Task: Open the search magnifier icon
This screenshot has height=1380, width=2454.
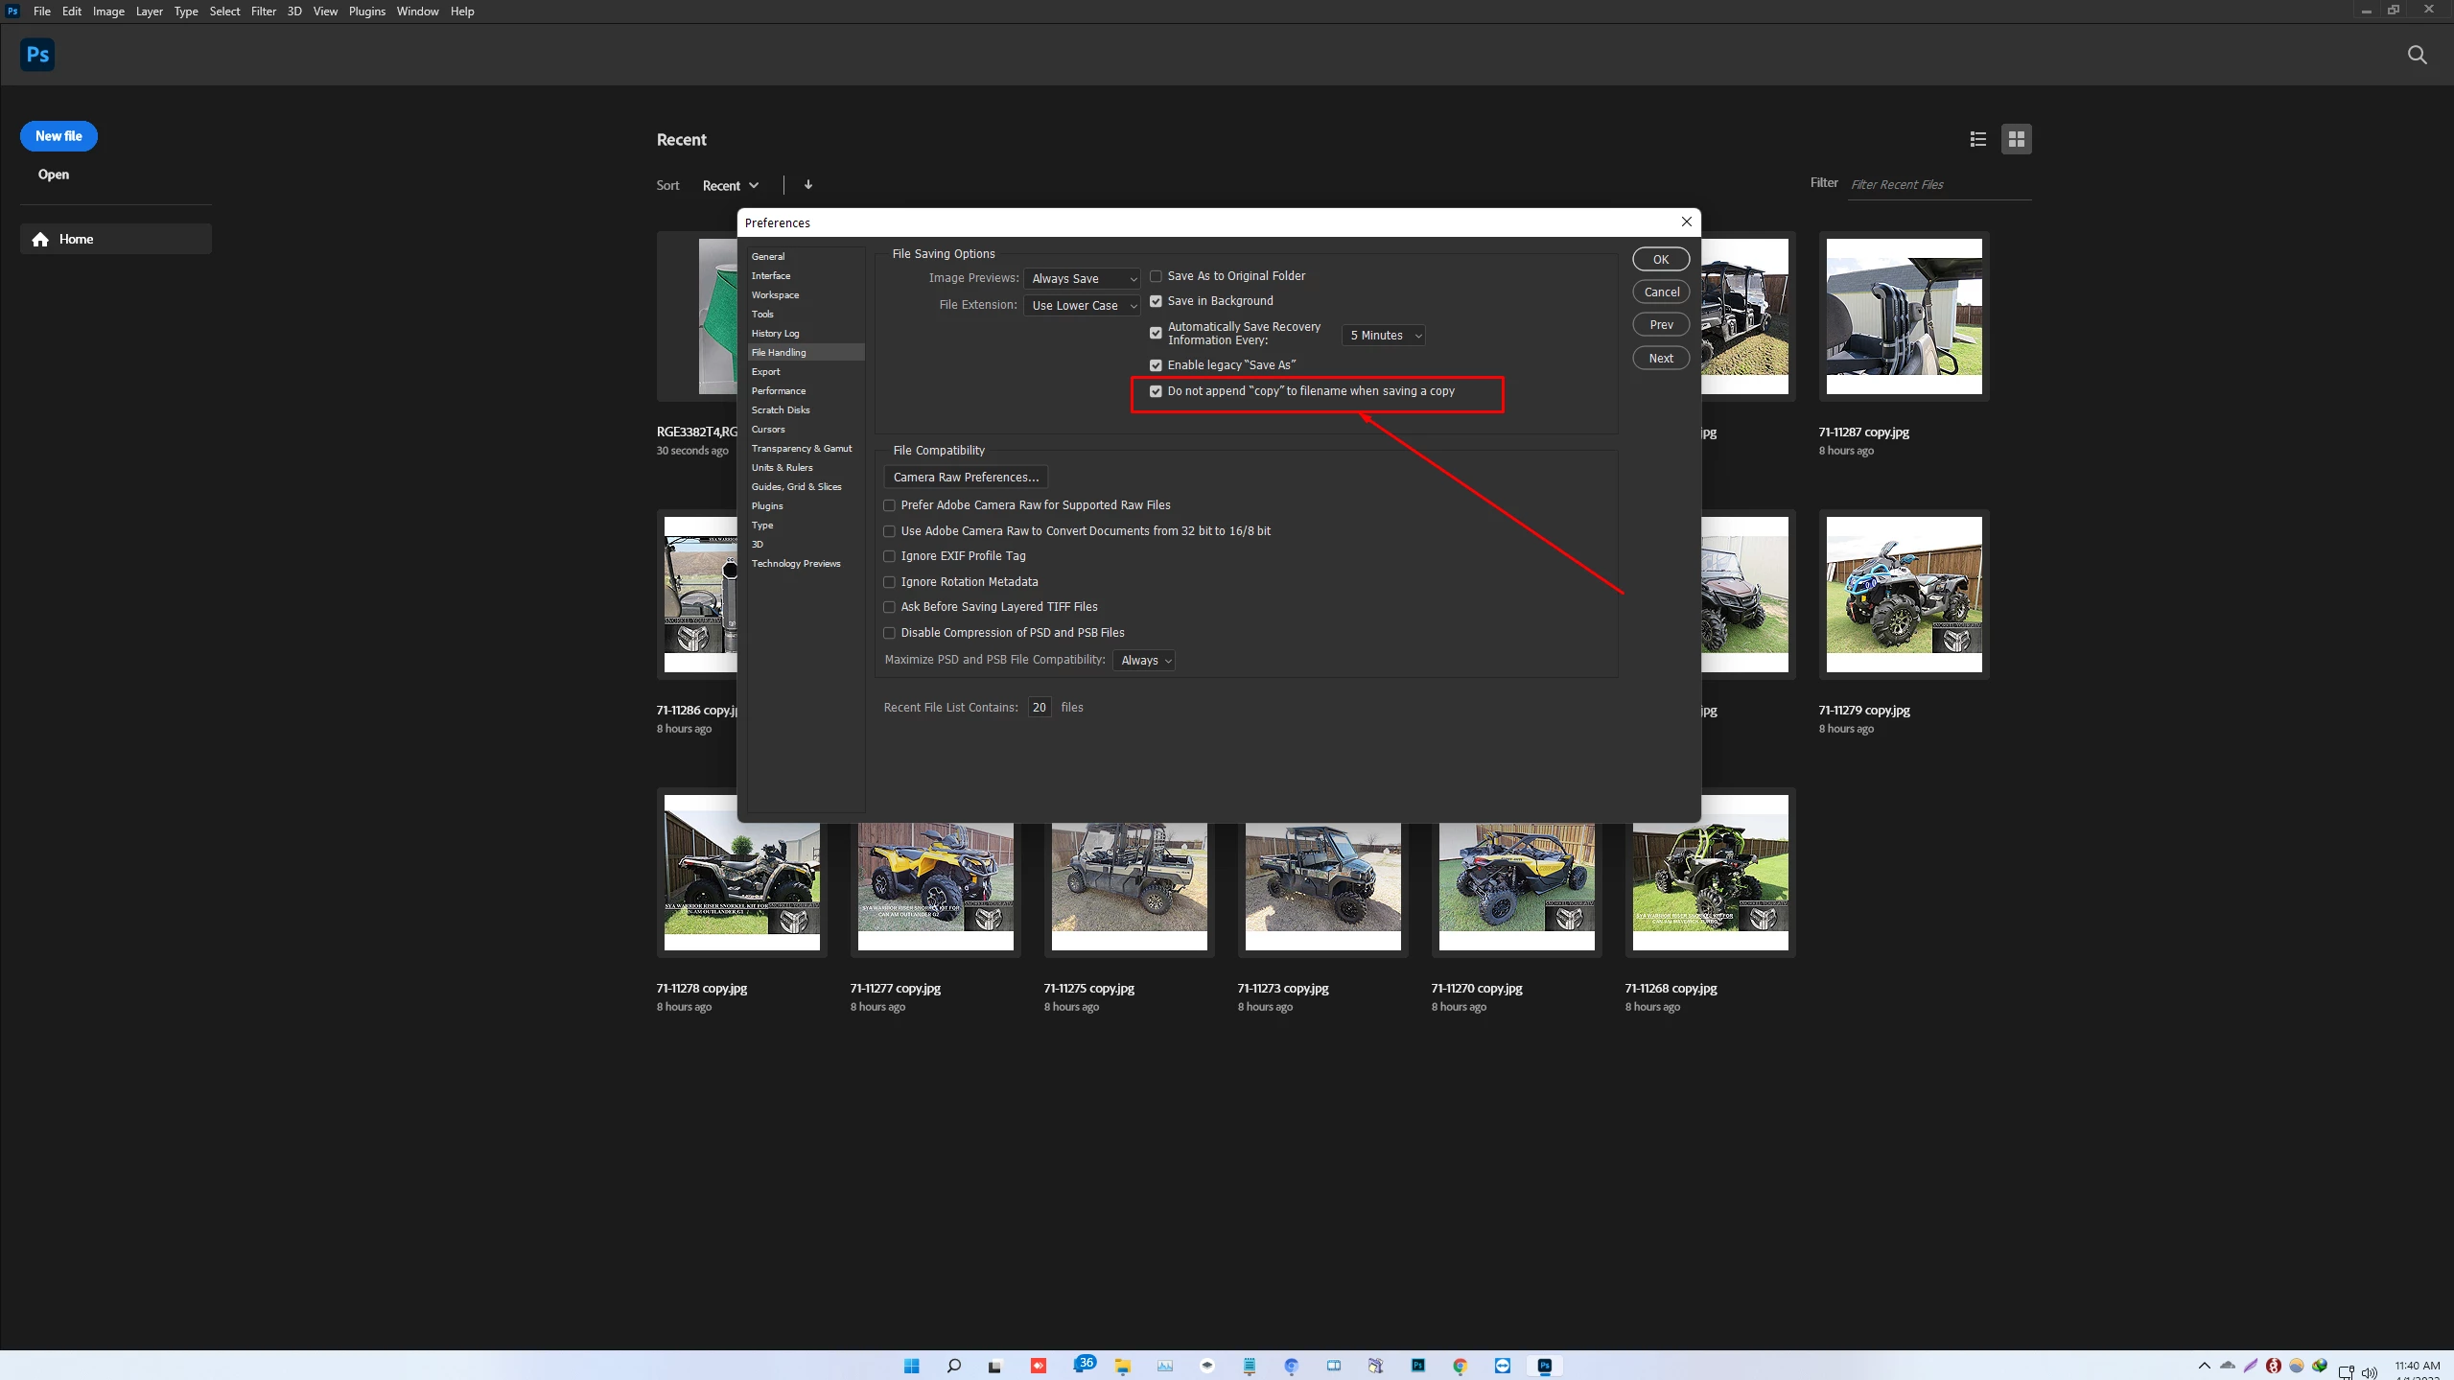Action: 2417,56
